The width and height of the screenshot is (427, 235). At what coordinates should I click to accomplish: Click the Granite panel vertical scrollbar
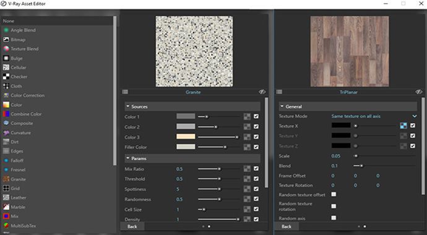(266, 142)
